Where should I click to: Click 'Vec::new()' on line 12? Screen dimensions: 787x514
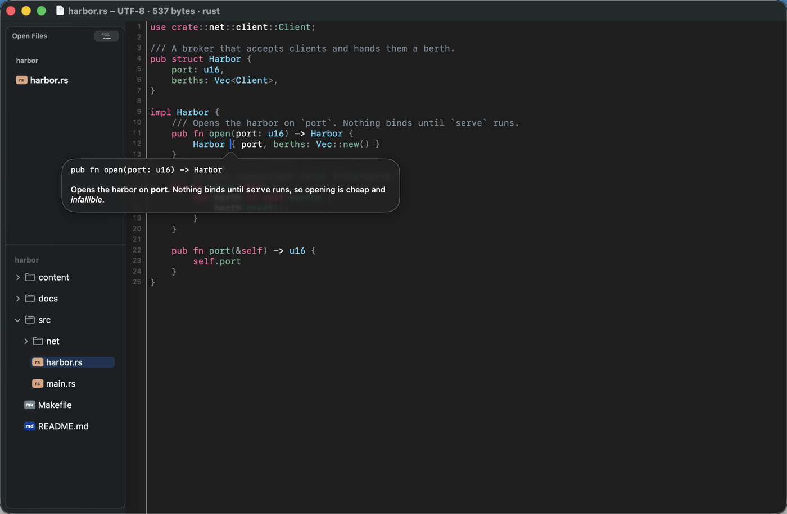pyautogui.click(x=342, y=144)
